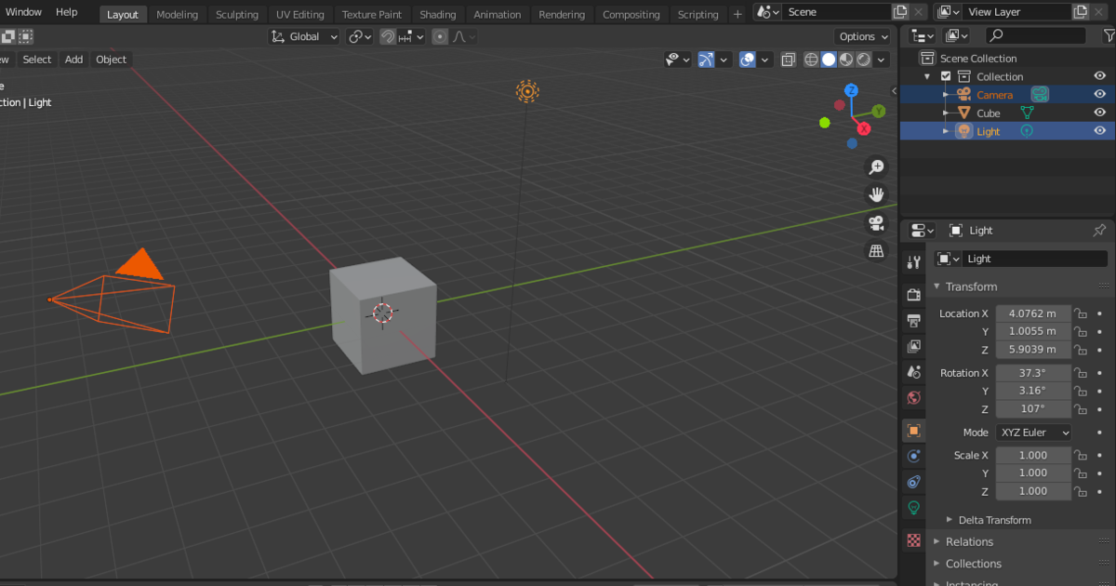Add a new view layer icon
The height and width of the screenshot is (586, 1116).
[1081, 12]
